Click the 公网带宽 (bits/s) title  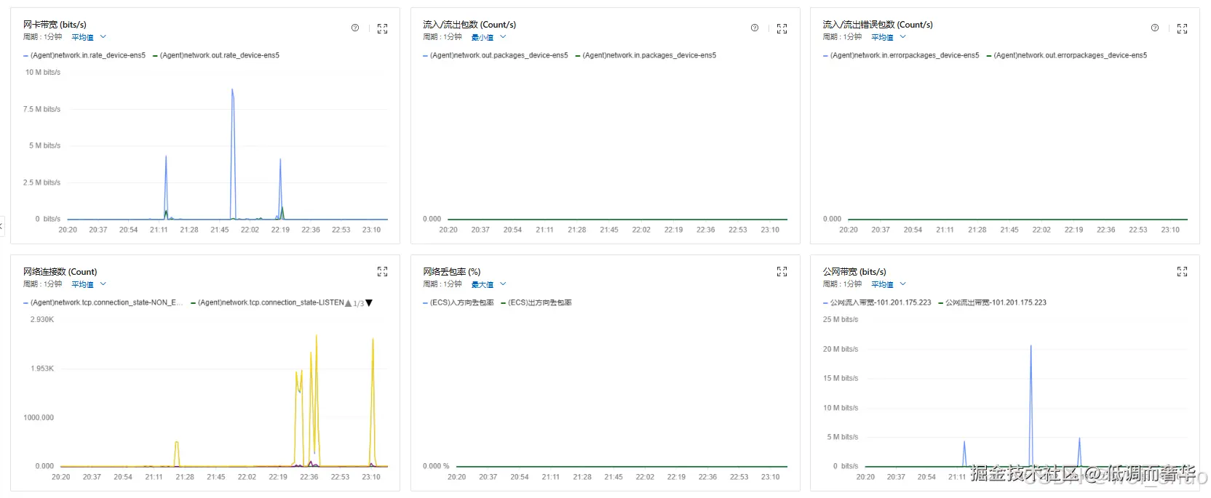tap(854, 272)
